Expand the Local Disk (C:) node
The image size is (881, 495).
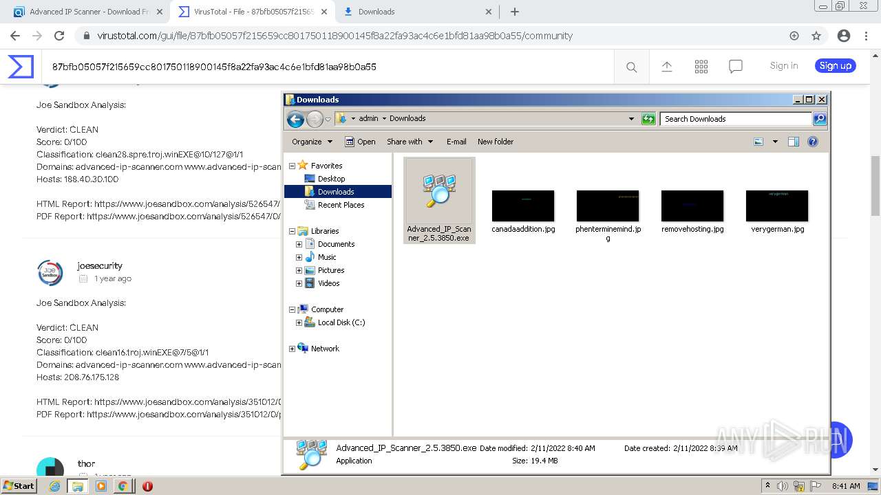coord(299,322)
